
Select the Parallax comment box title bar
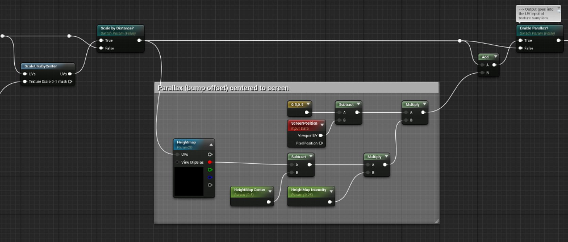point(296,88)
